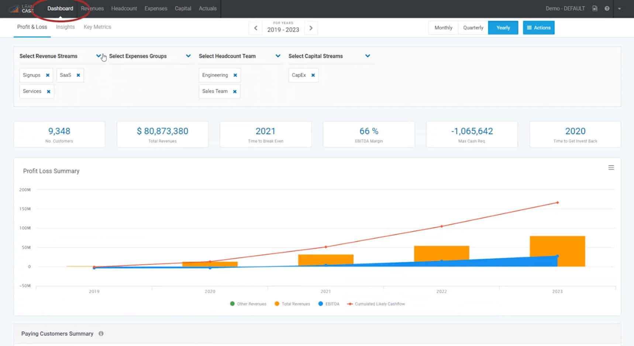
Task: Remove the Signups revenue stream tag
Action: pyautogui.click(x=48, y=75)
